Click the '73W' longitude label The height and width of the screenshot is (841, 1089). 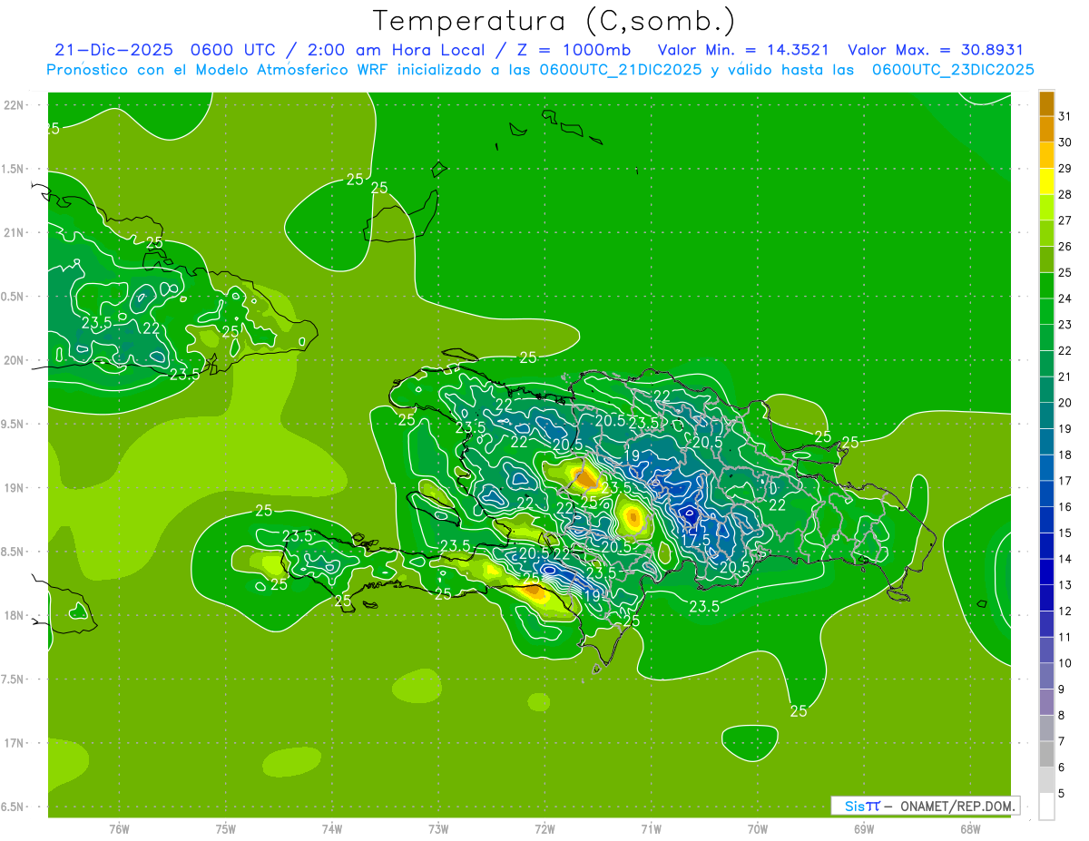point(438,828)
